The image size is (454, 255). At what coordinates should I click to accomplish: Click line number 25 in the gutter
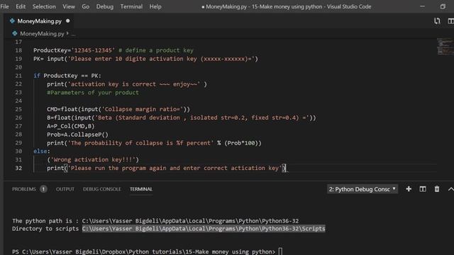(18, 109)
